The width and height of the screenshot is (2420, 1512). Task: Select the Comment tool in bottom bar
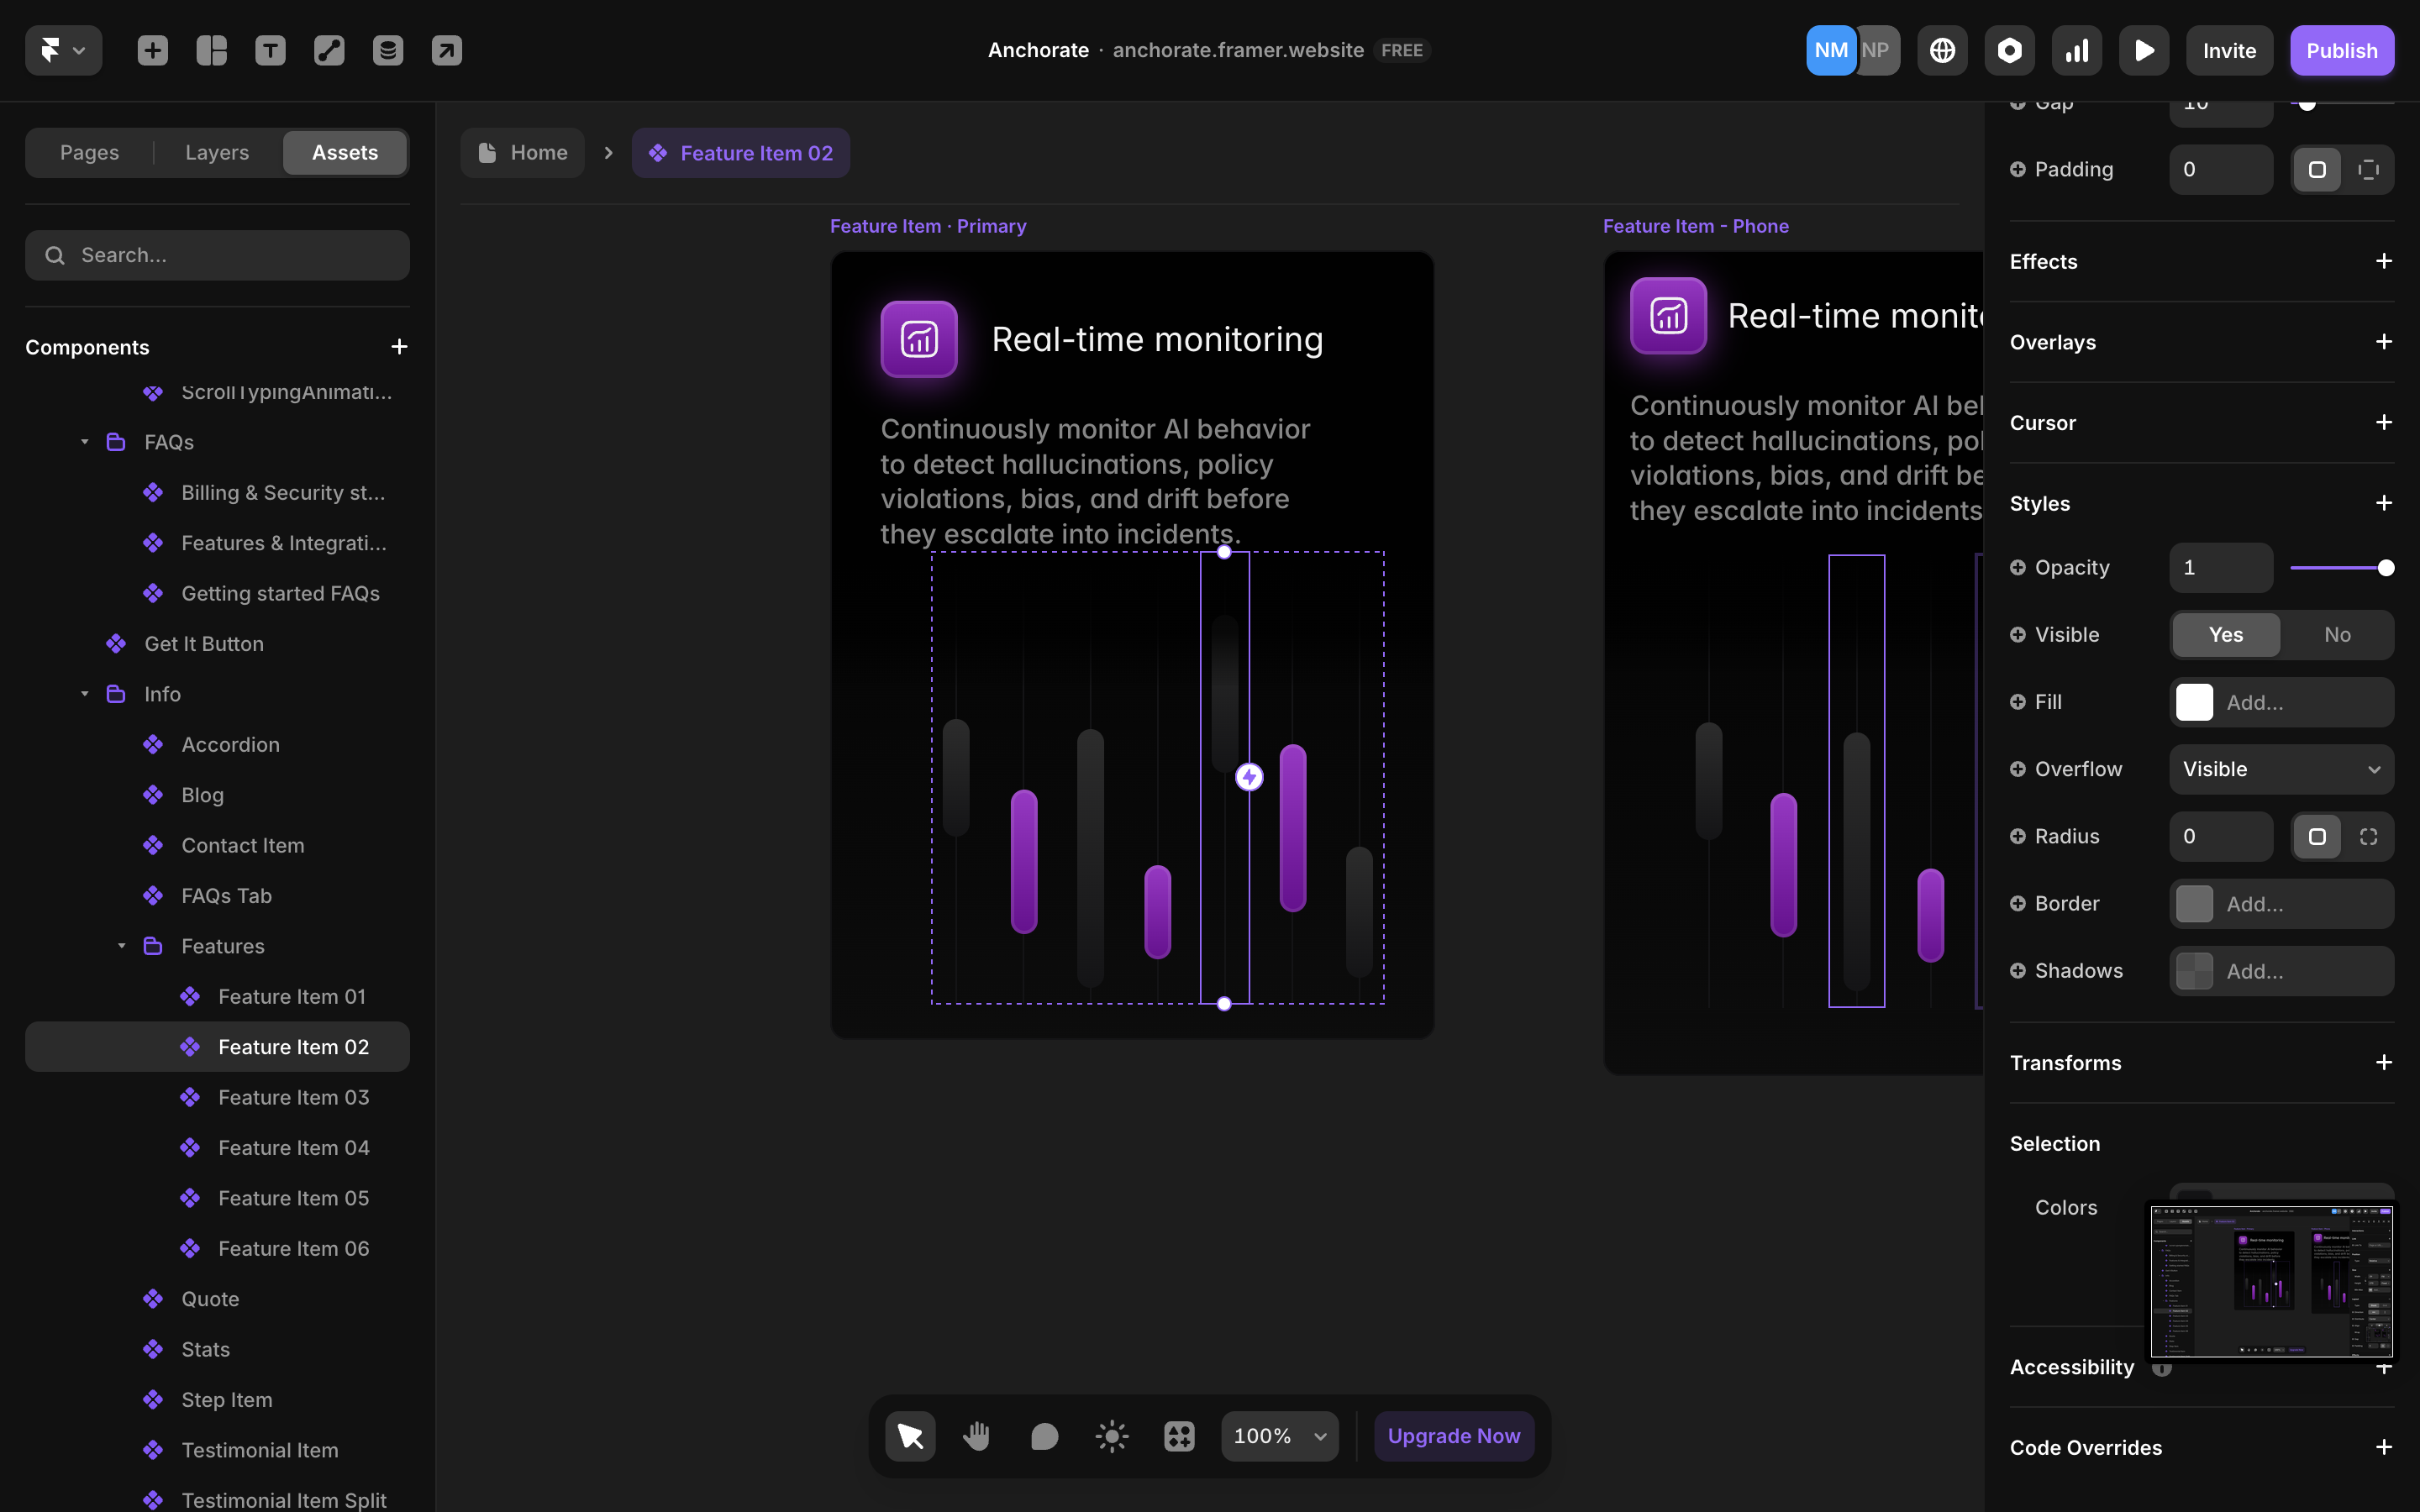[x=1044, y=1436]
